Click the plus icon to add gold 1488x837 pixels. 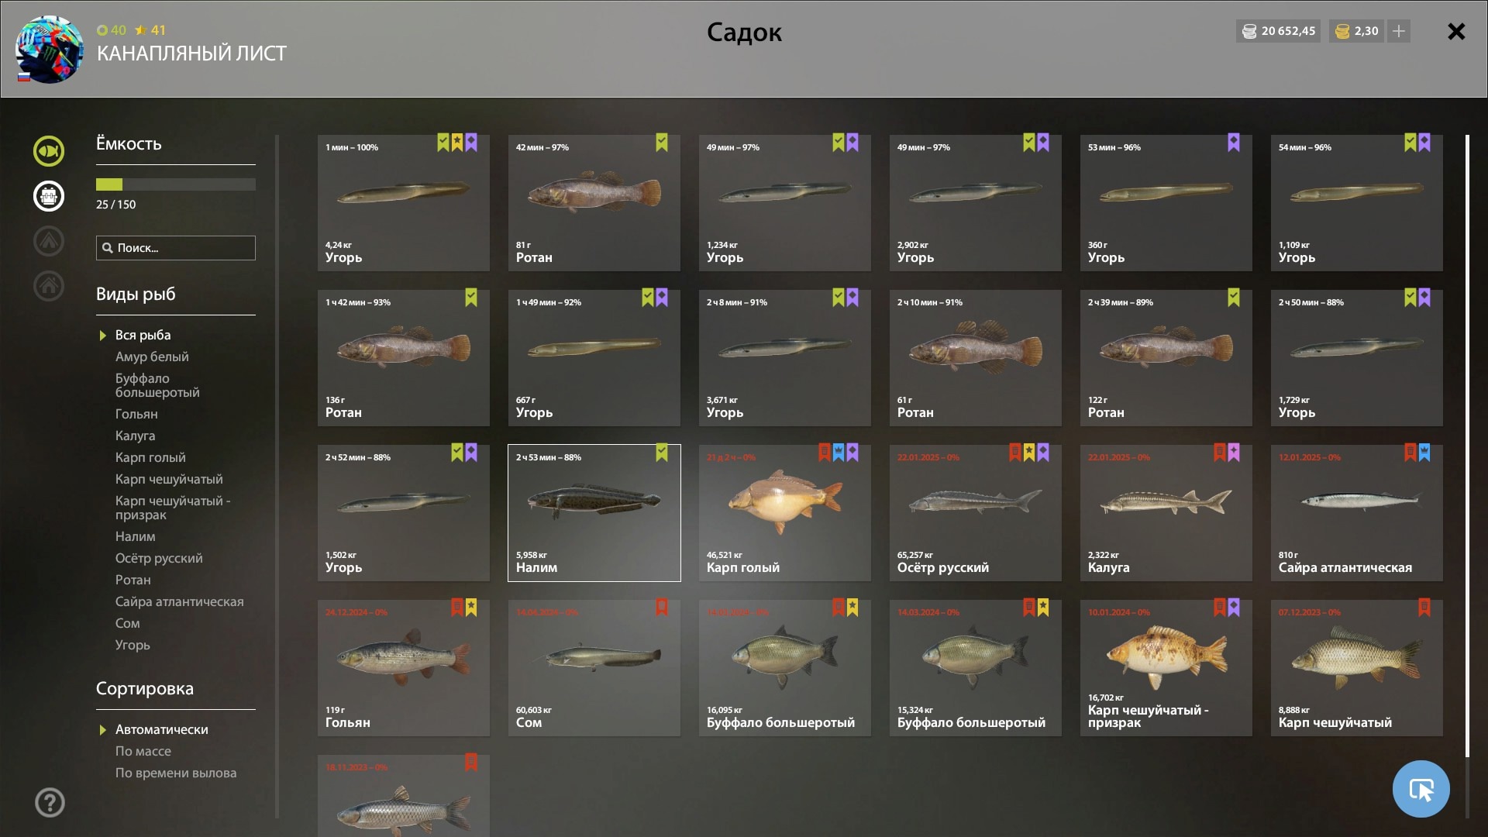pos(1398,31)
